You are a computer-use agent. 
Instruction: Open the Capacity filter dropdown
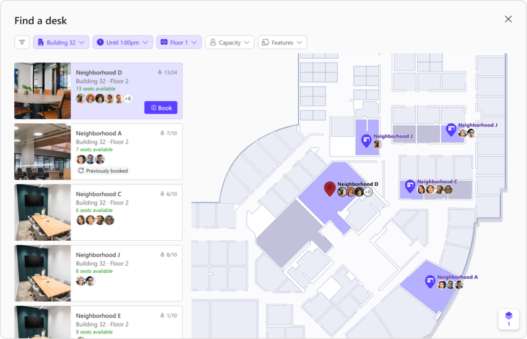229,43
